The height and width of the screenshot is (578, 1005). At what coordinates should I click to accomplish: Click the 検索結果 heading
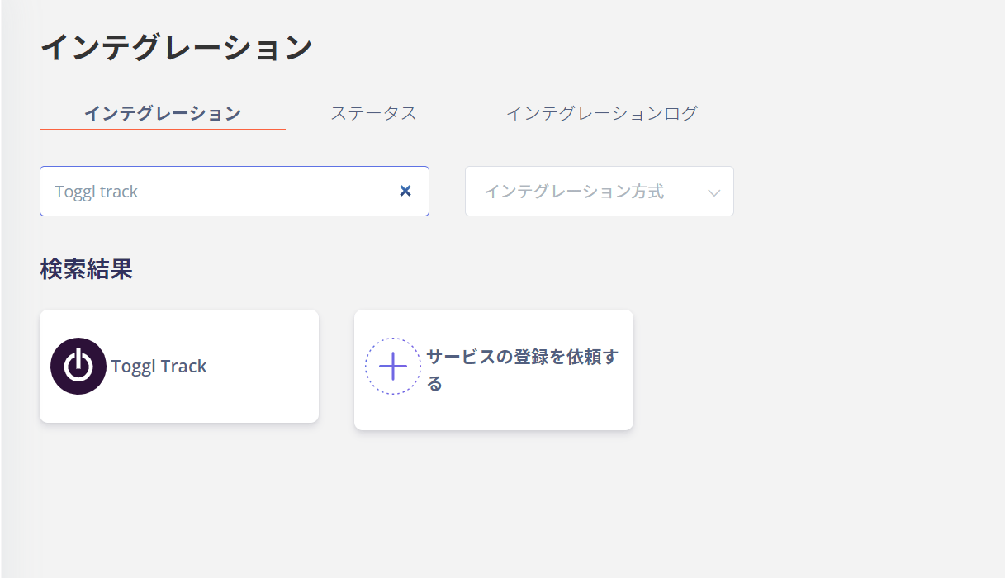coord(87,269)
